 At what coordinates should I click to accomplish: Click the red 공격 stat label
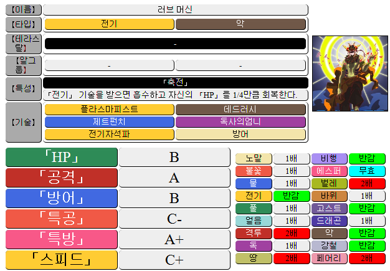(61, 178)
